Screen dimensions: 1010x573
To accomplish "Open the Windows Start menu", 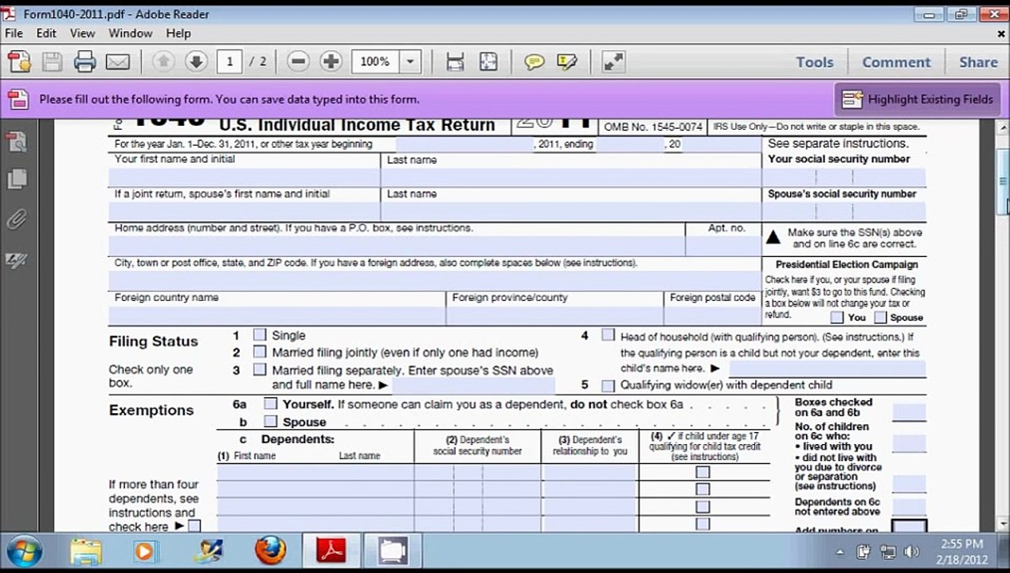I will tap(24, 551).
